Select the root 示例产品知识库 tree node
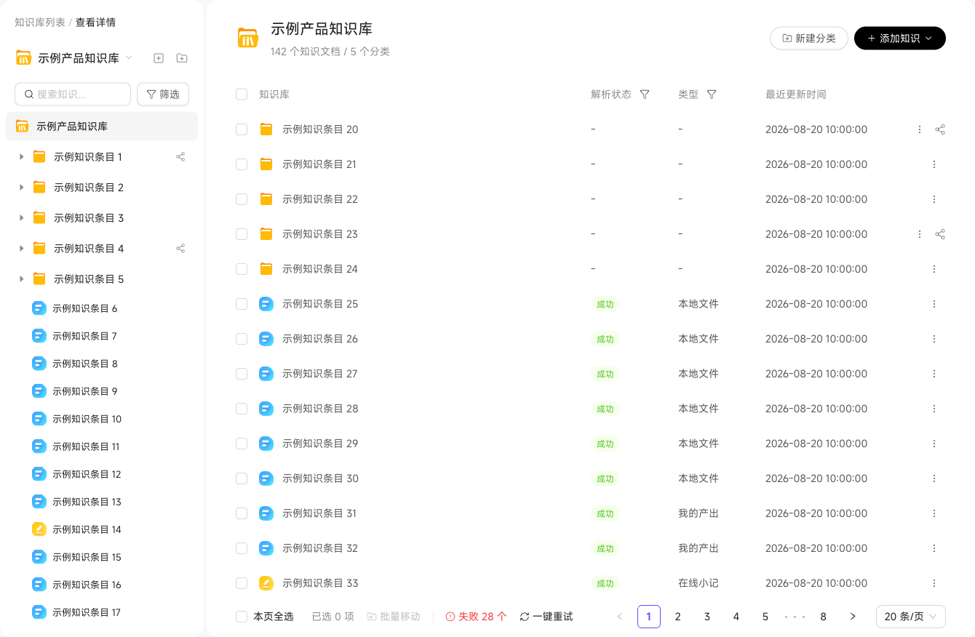 point(102,126)
